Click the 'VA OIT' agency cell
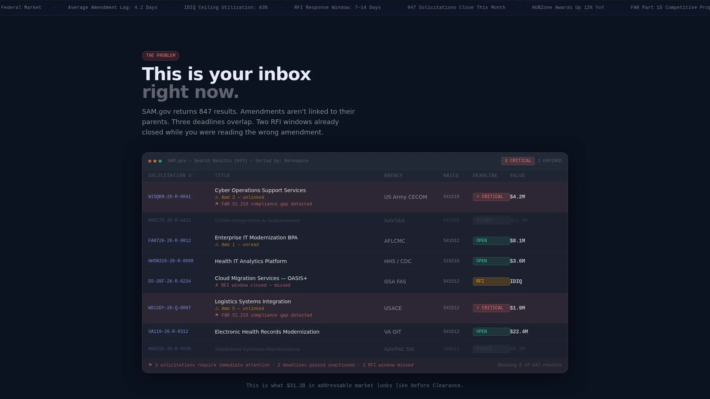The image size is (710, 399). [x=393, y=332]
